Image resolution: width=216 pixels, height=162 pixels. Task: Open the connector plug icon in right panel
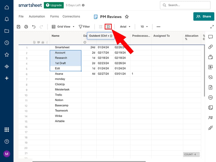[x=210, y=128]
